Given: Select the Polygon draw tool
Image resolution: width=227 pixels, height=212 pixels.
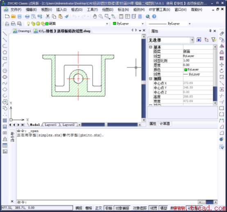Looking at the screenshot, I should pos(5,52).
